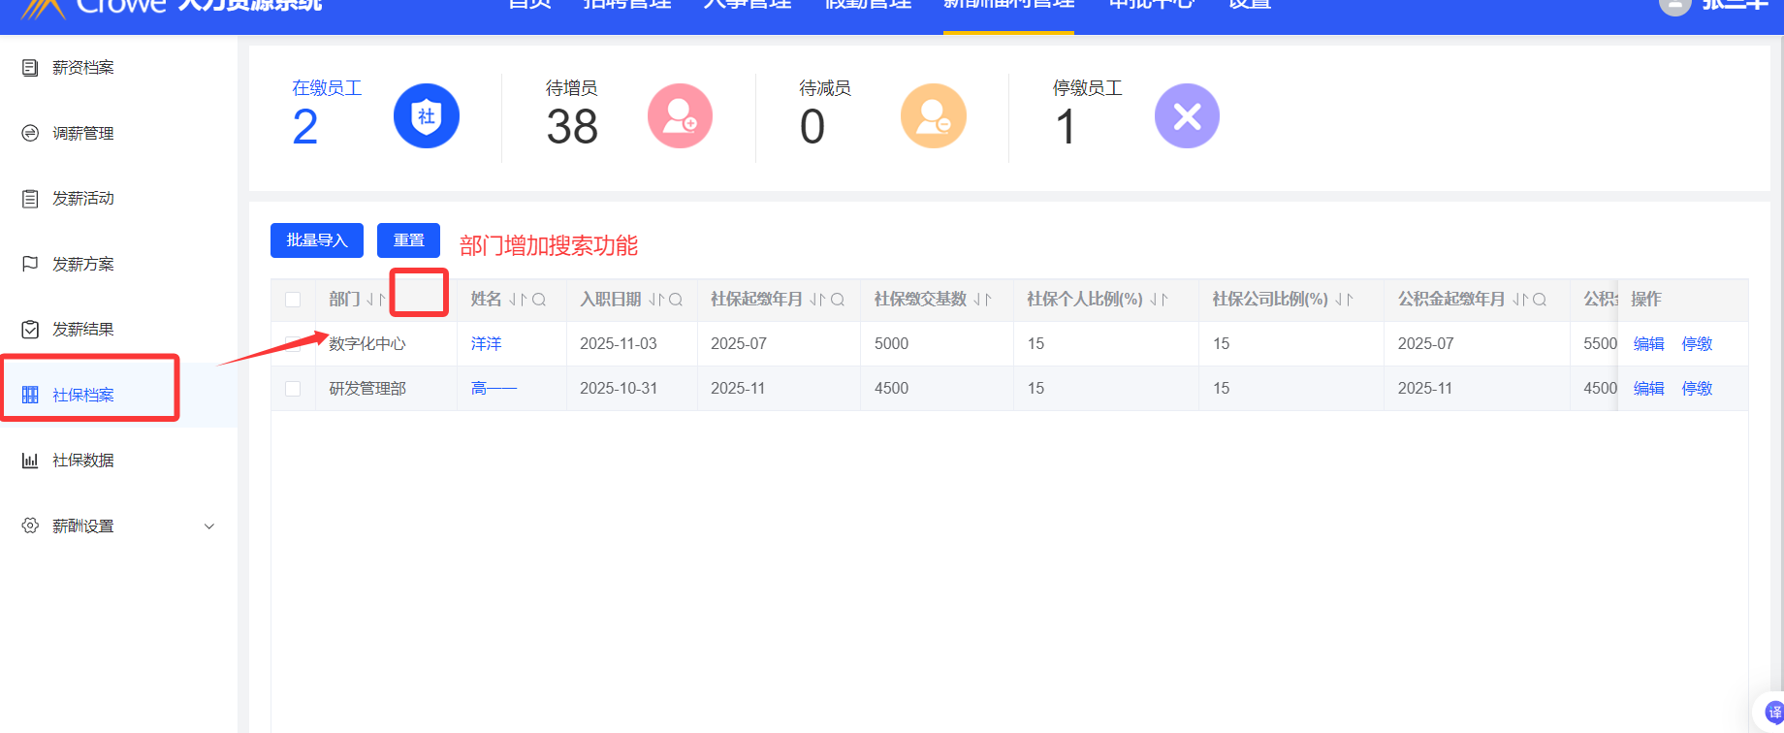Sort by 部门 column using its sort arrows

(x=375, y=300)
